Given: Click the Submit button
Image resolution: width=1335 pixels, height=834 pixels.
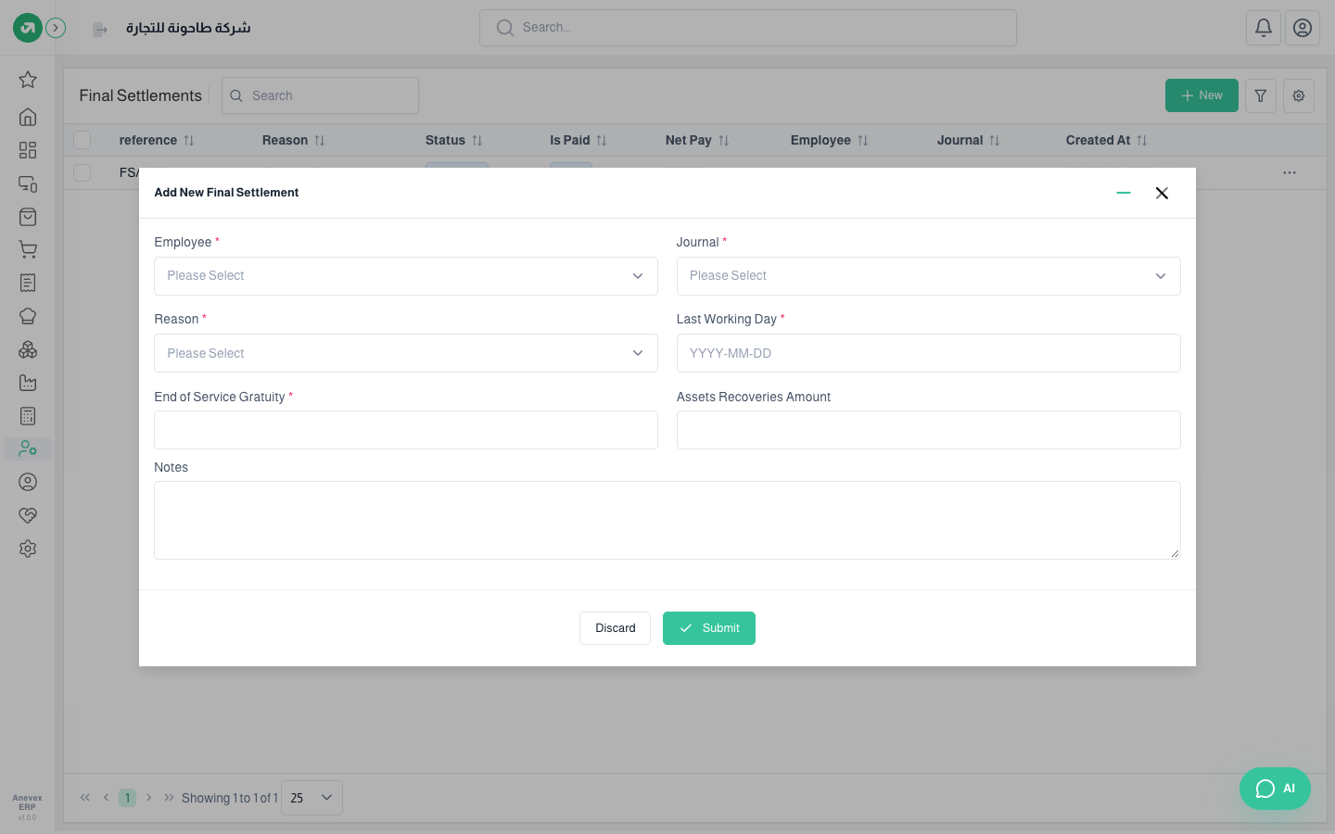Looking at the screenshot, I should [709, 628].
